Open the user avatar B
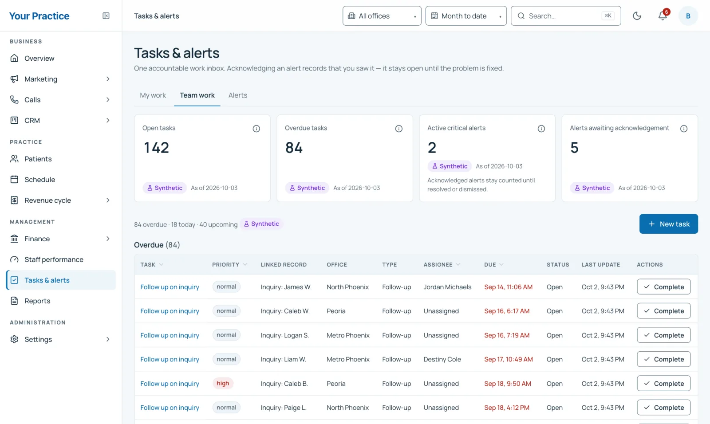 coord(688,16)
